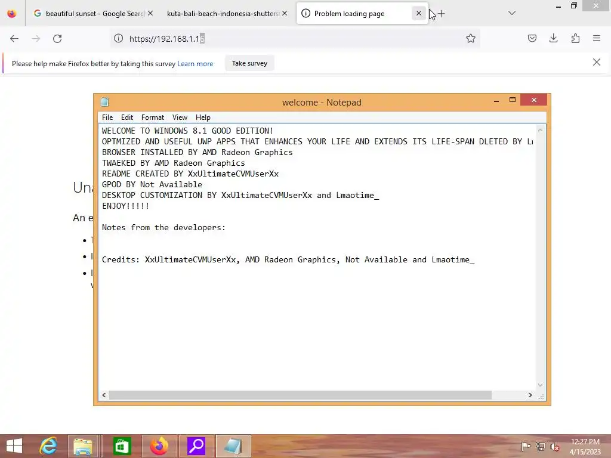Screen dimensions: 611x458
Task: Click the line ENJOY!!!!! in Notepad
Action: [125, 206]
